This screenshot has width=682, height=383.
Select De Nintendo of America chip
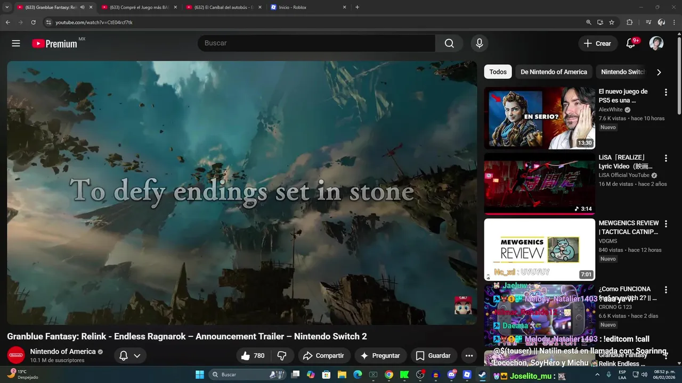[x=554, y=72]
